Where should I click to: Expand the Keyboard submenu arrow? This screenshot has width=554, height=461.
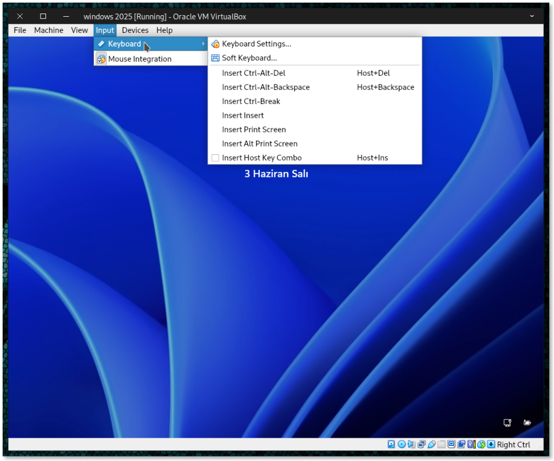(x=203, y=44)
